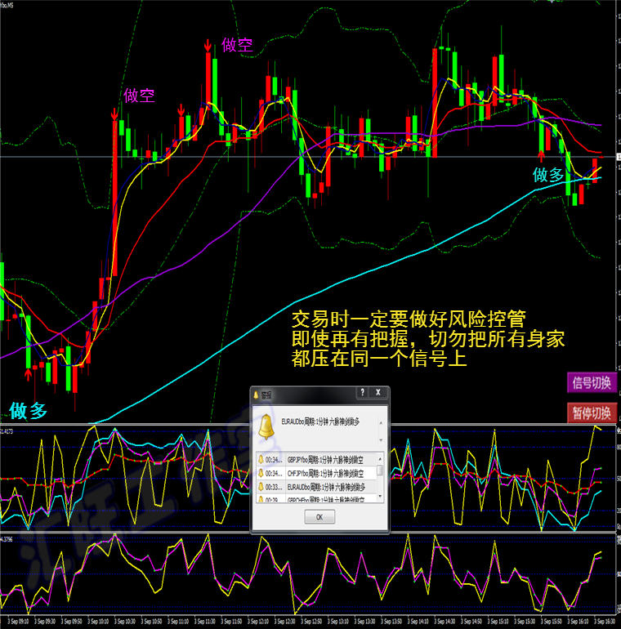The width and height of the screenshot is (621, 629).
Task: Click the bell icon in the GBPJPYbo row
Action: (x=261, y=459)
